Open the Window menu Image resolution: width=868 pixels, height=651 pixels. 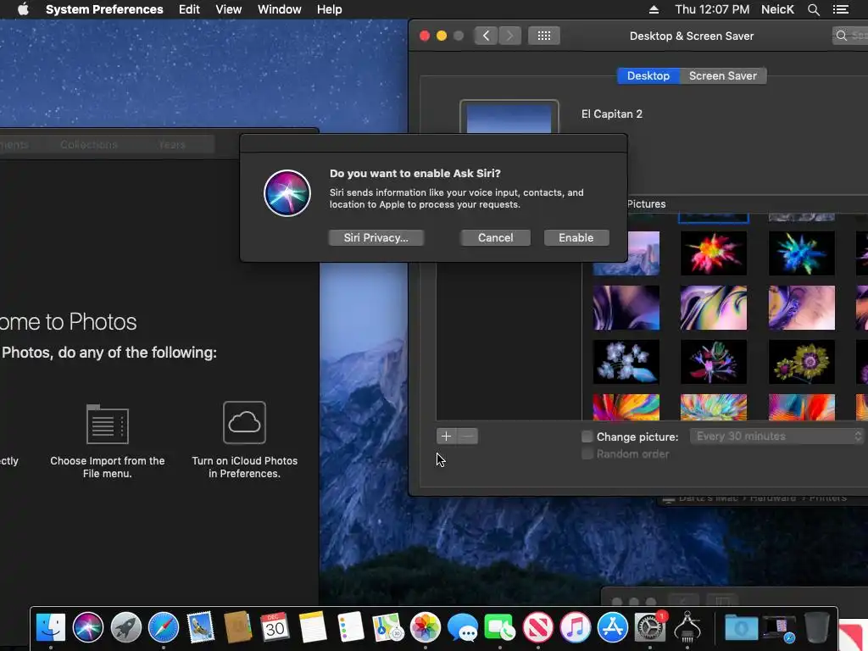click(x=280, y=9)
